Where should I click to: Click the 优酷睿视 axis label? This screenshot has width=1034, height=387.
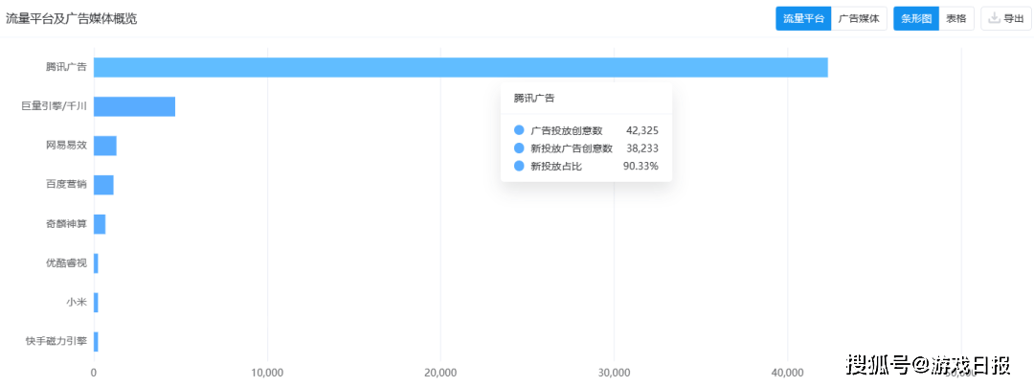coord(66,263)
